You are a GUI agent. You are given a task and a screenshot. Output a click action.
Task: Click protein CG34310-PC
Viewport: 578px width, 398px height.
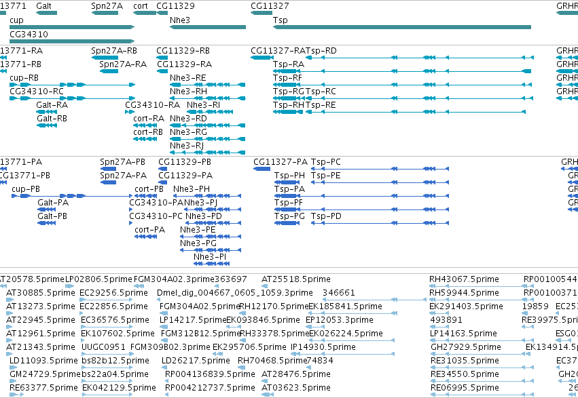130,223
